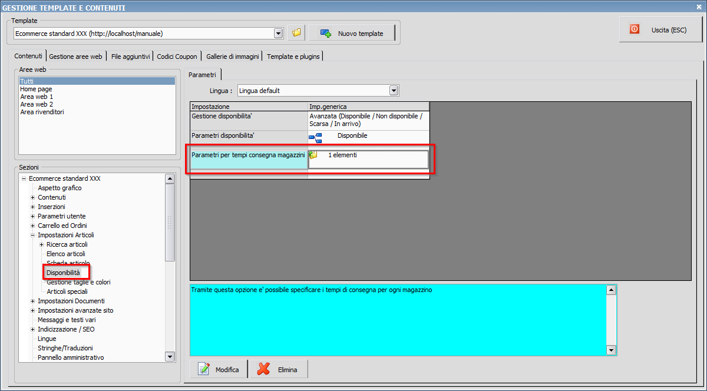The width and height of the screenshot is (707, 391).
Task: Click down arrow of Sezioni tree scrollbar
Action: [170, 356]
